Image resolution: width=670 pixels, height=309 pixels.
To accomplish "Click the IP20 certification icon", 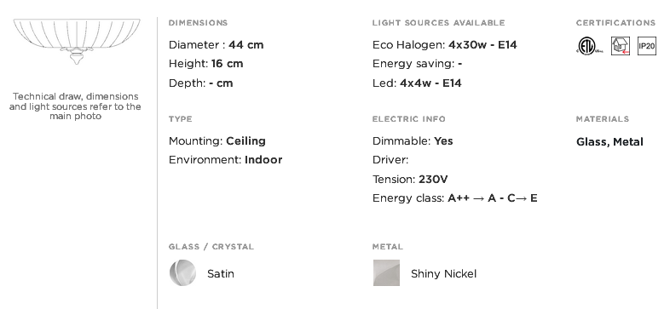I will coord(646,46).
